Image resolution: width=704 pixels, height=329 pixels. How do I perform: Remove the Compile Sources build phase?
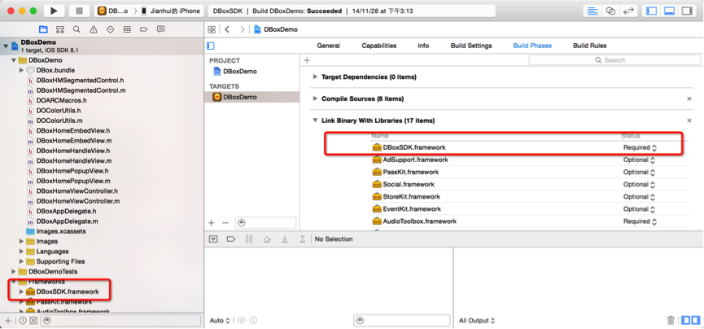click(x=689, y=99)
